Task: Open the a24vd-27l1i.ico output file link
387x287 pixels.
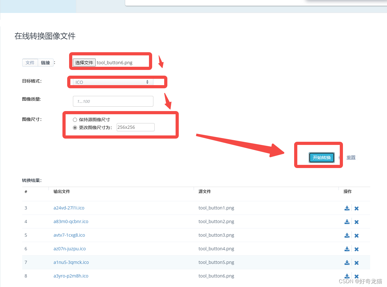Action: click(69, 208)
